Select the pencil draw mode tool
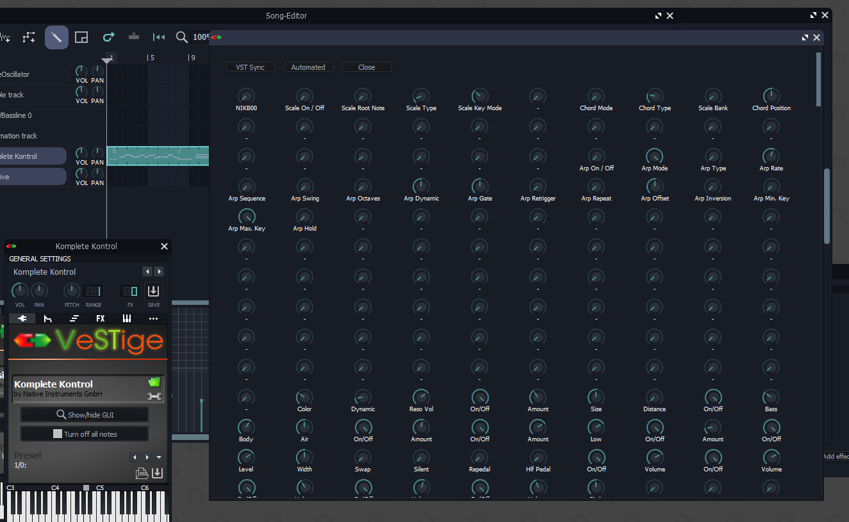Image resolution: width=849 pixels, height=522 pixels. tap(56, 38)
